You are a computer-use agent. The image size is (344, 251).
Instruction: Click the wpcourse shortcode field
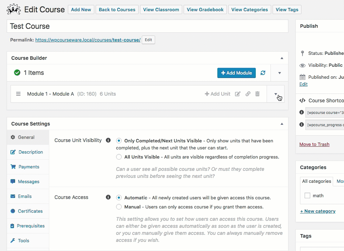coord(325,112)
